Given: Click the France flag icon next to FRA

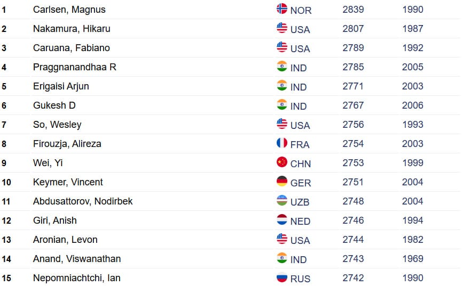Looking at the screenshot, I should click(x=281, y=143).
